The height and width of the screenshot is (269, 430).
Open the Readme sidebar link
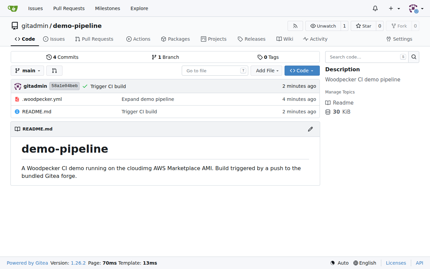(339, 103)
